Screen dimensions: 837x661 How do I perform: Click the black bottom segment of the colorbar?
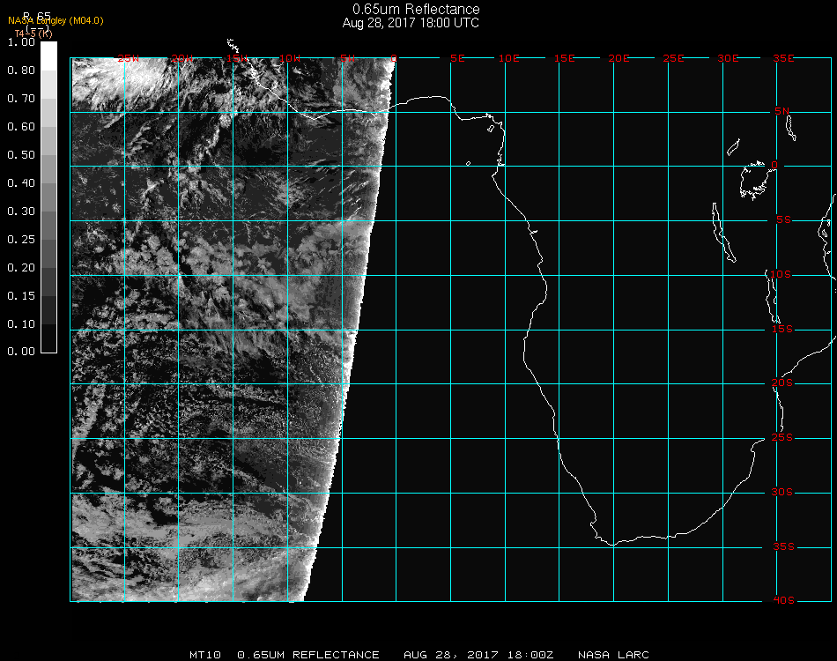point(48,338)
